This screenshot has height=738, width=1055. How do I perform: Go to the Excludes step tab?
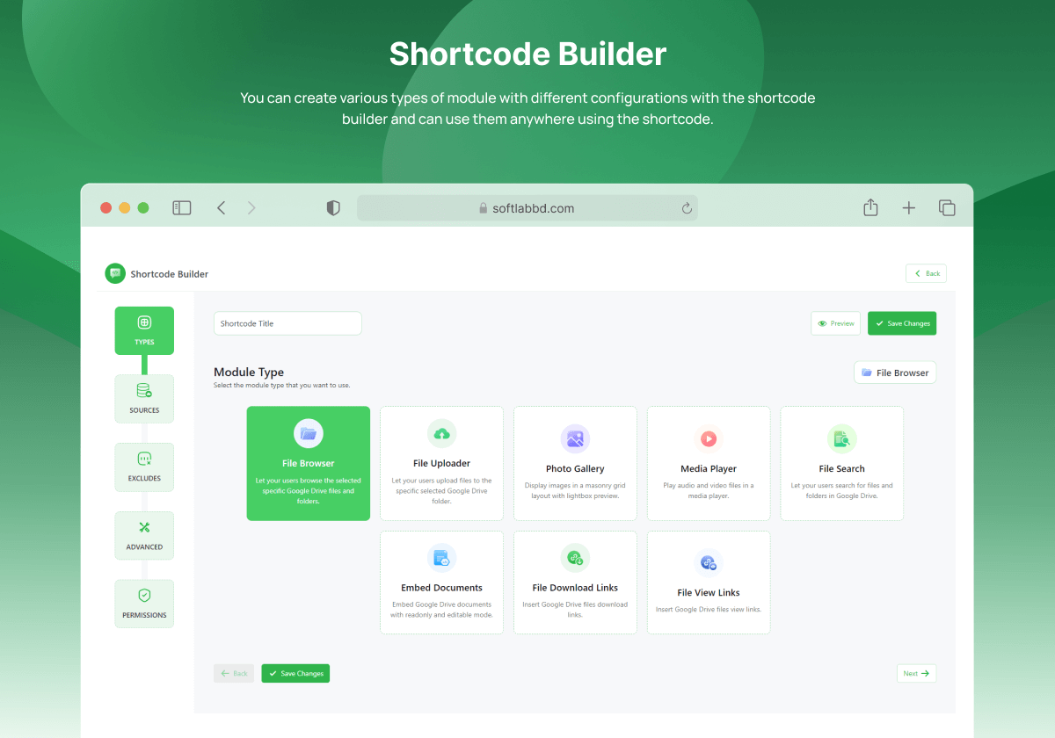(144, 467)
